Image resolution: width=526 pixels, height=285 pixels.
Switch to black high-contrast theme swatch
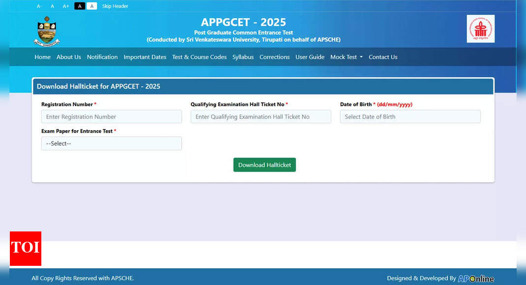(79, 6)
